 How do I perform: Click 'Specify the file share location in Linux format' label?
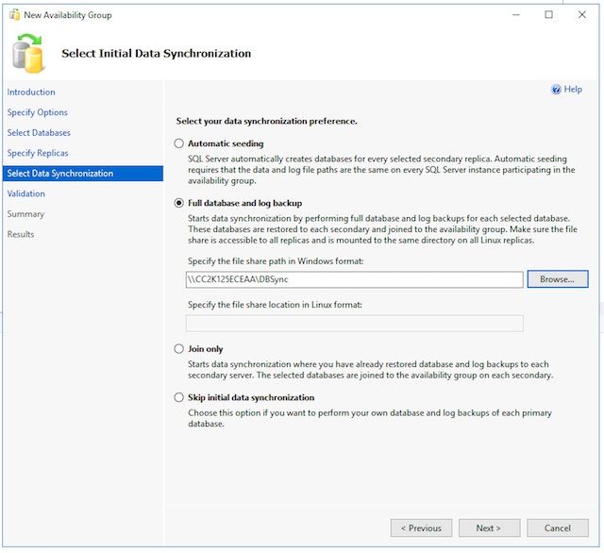tap(275, 305)
